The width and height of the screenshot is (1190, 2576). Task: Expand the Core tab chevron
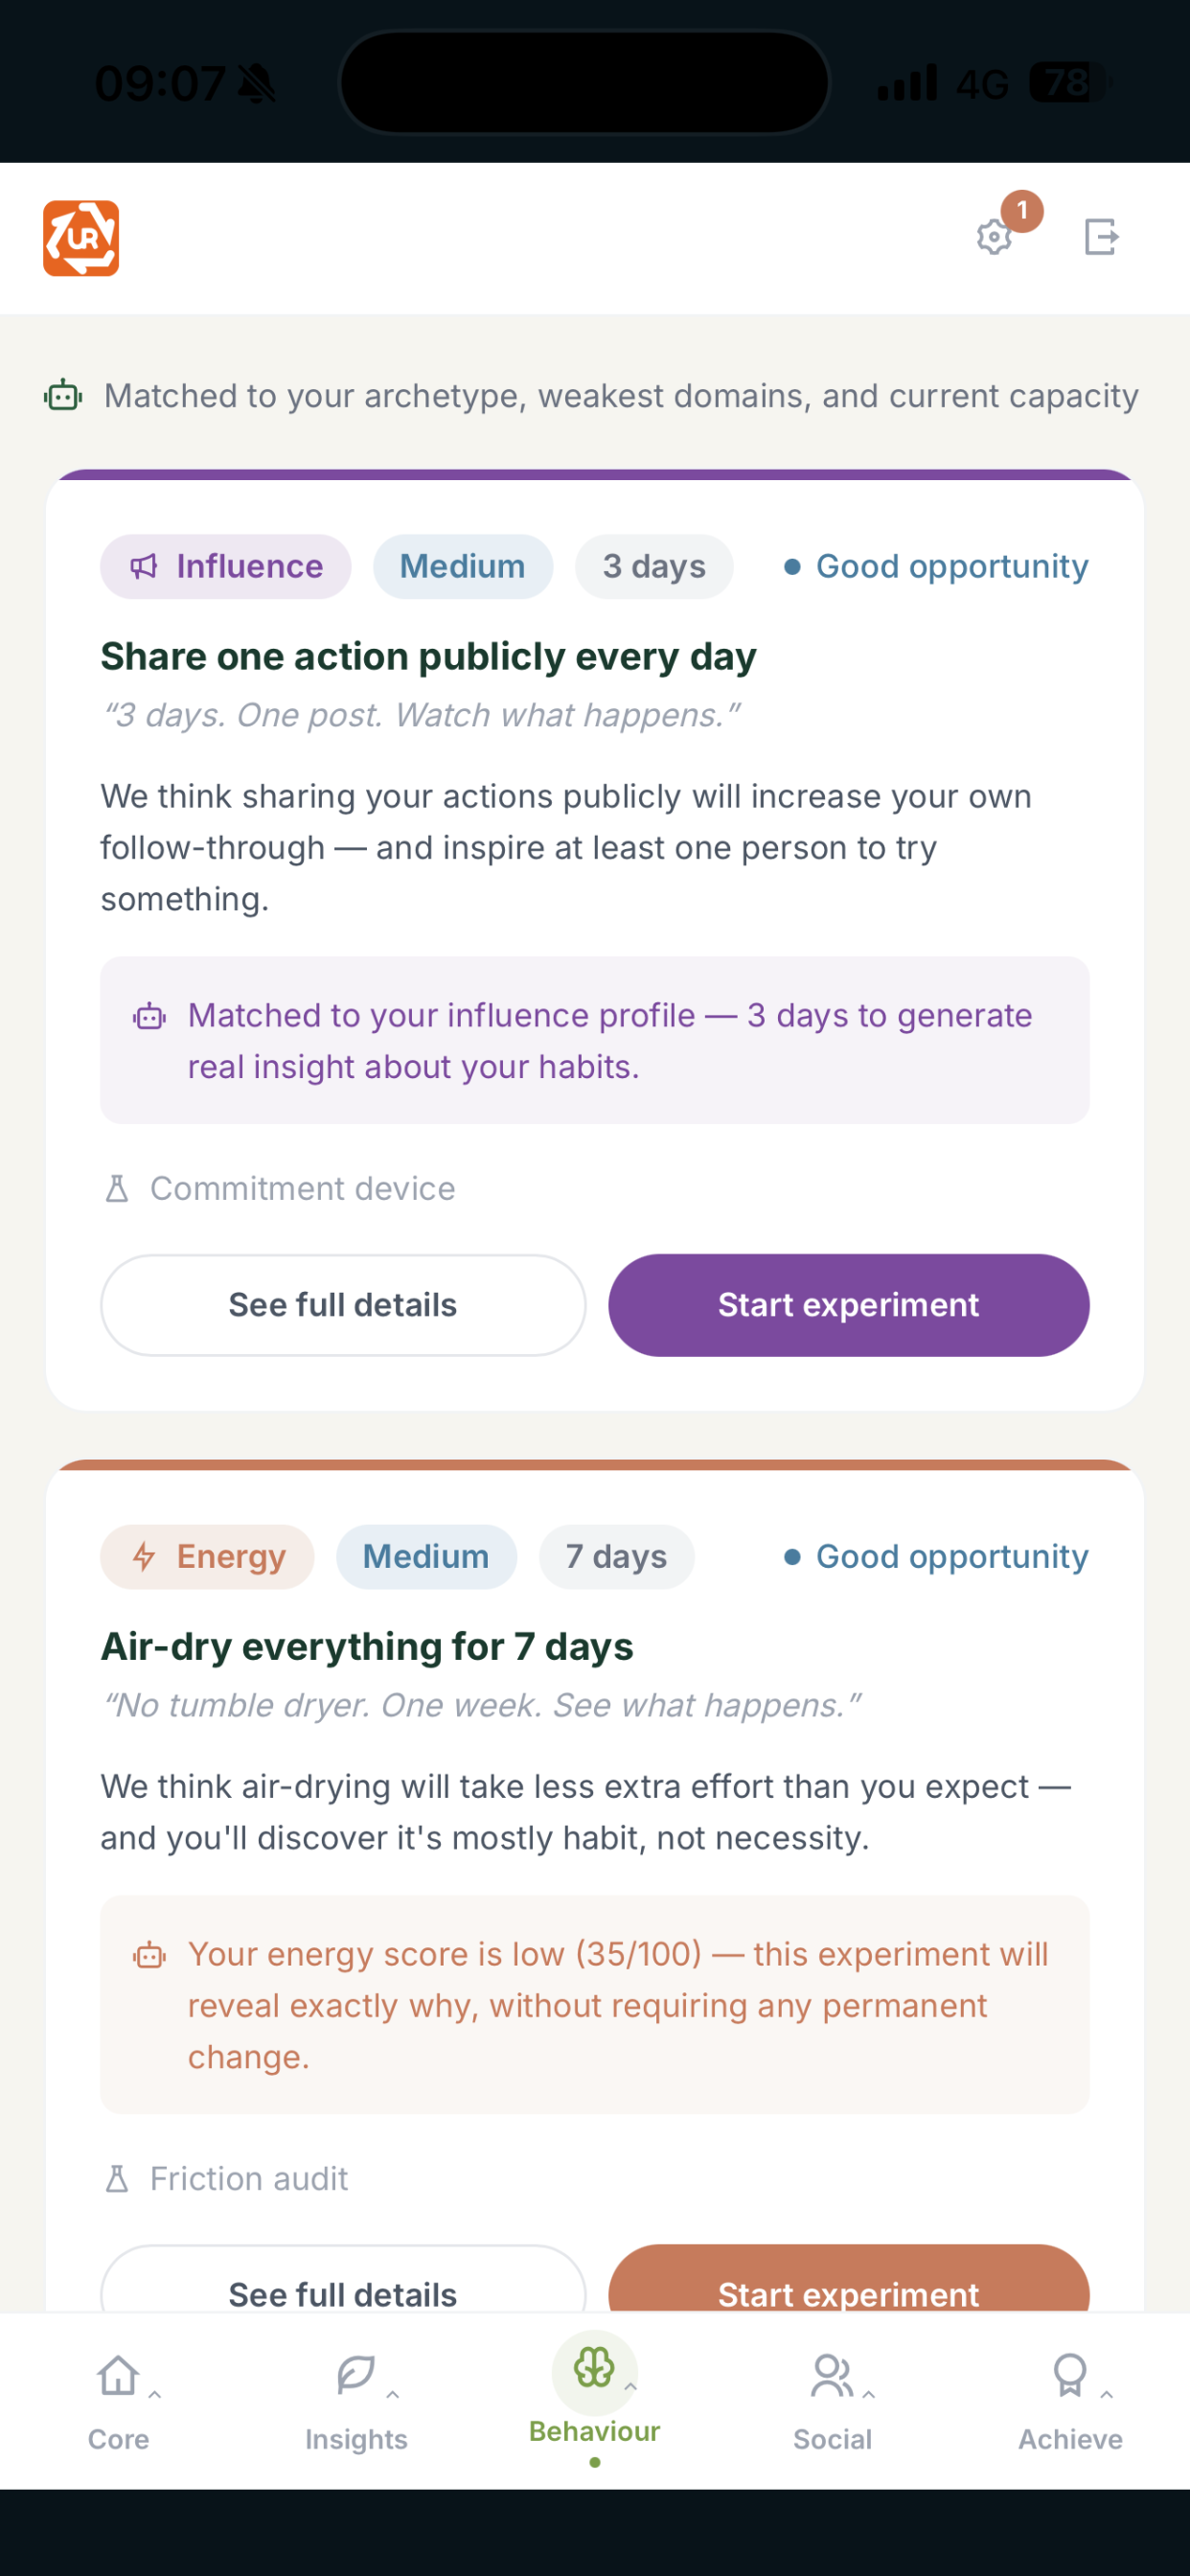click(x=155, y=2395)
